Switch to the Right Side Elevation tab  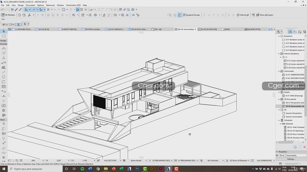(68, 29)
